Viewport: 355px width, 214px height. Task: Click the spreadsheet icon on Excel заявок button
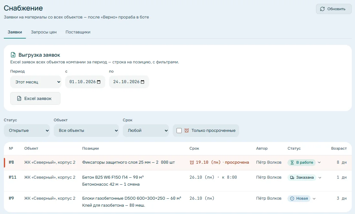[x=19, y=98]
